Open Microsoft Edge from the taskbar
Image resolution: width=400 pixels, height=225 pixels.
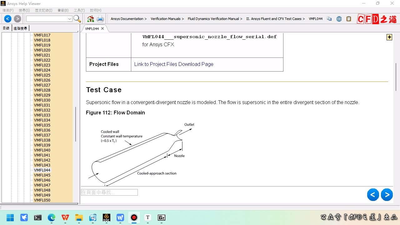point(52,217)
